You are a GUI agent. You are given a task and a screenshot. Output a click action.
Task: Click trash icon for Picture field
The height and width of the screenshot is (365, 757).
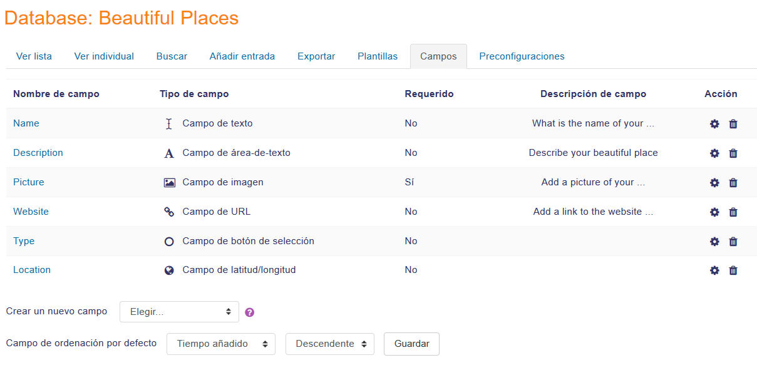point(733,183)
